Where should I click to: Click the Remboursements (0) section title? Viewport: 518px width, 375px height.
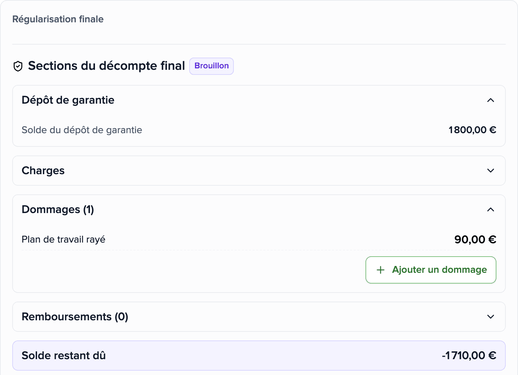75,317
